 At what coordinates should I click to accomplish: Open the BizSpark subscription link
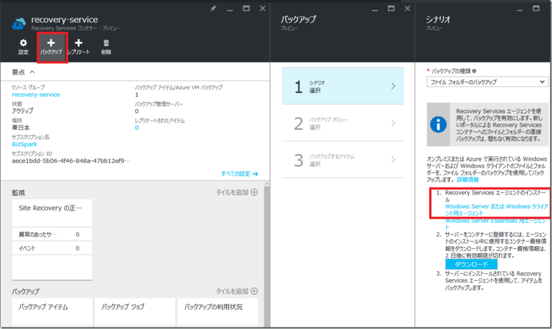[25, 144]
